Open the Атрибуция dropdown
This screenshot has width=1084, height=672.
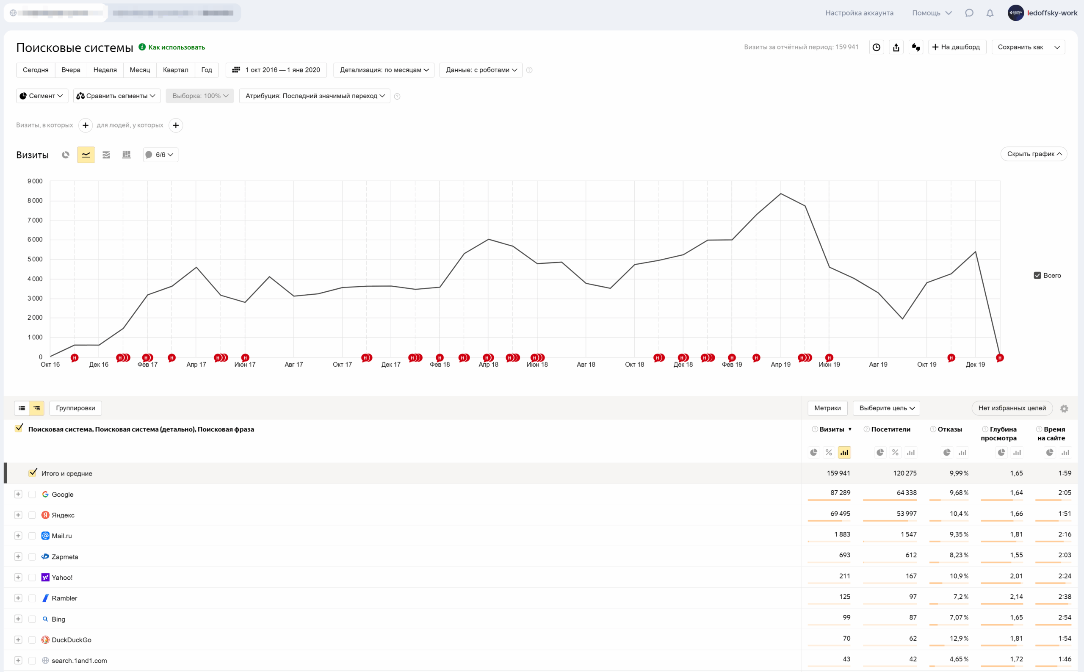pos(315,96)
